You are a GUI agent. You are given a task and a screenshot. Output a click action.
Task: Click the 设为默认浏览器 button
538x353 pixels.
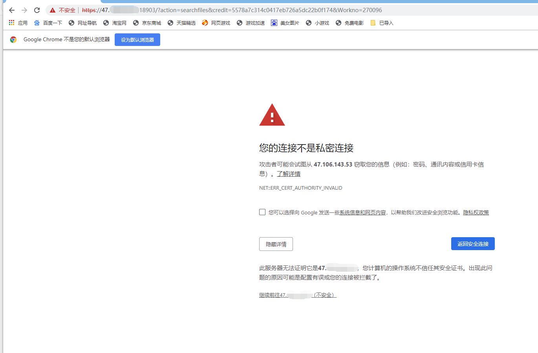137,39
